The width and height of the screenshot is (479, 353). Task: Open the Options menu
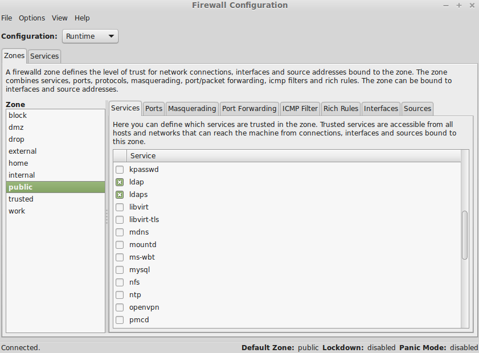click(32, 18)
